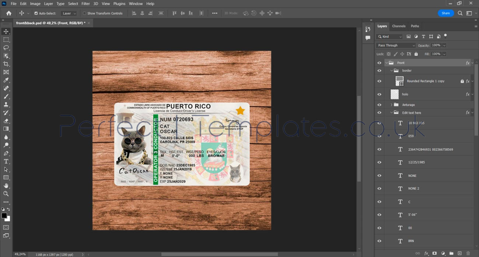Screen dimensions: 479x257
Task: Select the 12/25/1985 text layer
Action: pyautogui.click(x=416, y=162)
